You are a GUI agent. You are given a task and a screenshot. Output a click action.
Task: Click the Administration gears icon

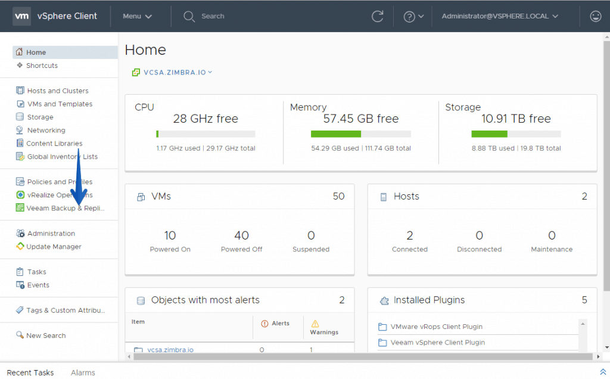click(x=20, y=233)
